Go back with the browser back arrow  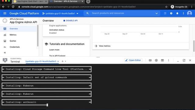[x=3, y=7]
